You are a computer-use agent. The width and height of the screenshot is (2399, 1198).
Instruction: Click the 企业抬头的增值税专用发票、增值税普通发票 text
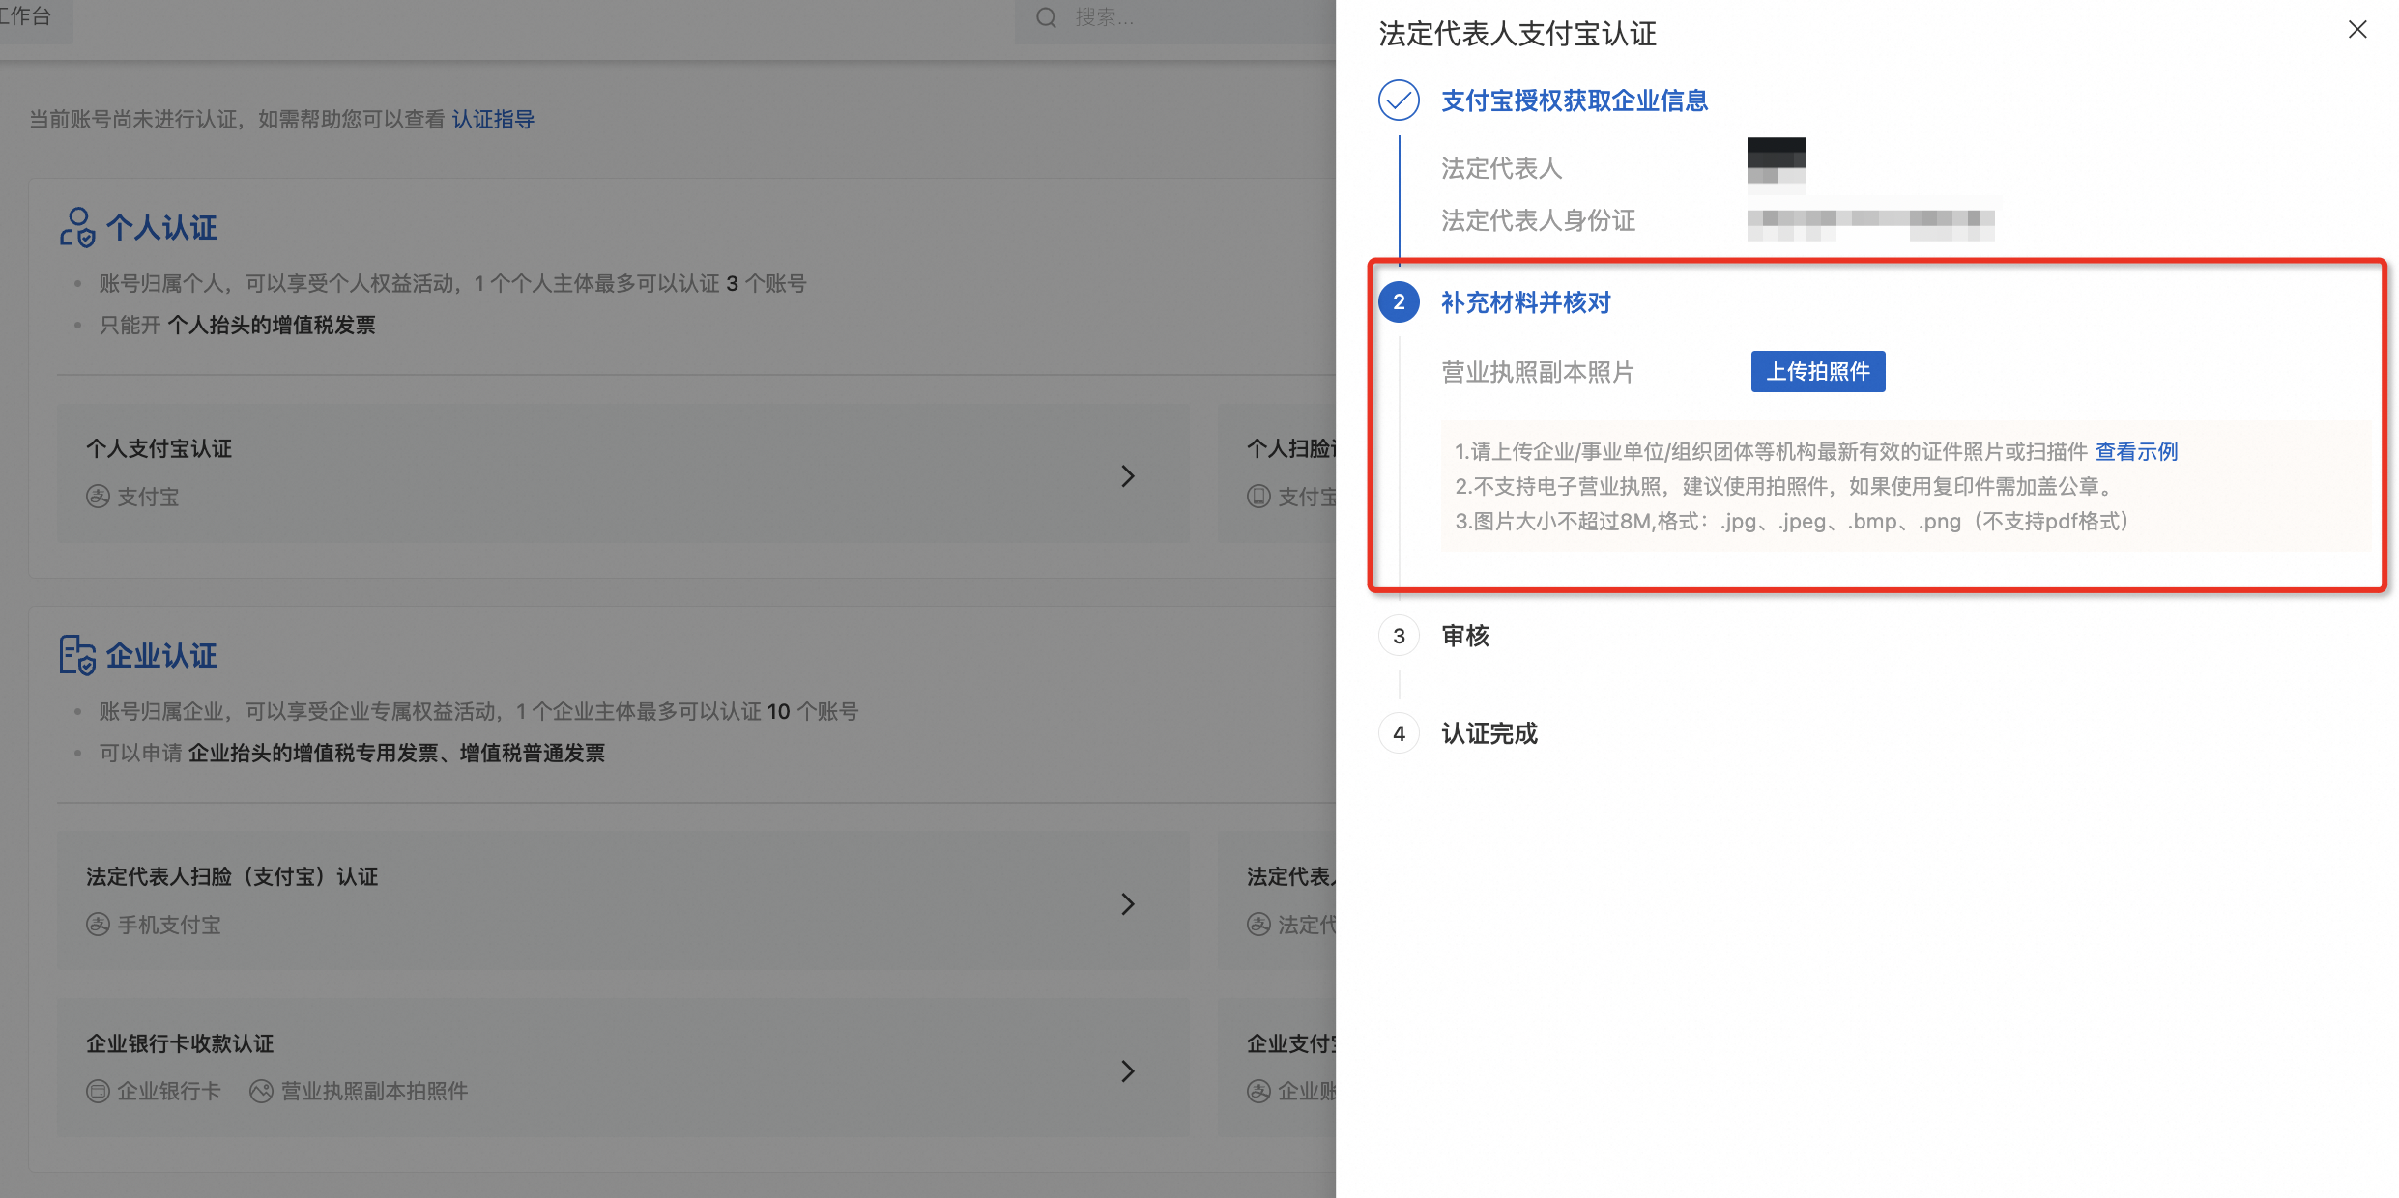(x=396, y=754)
